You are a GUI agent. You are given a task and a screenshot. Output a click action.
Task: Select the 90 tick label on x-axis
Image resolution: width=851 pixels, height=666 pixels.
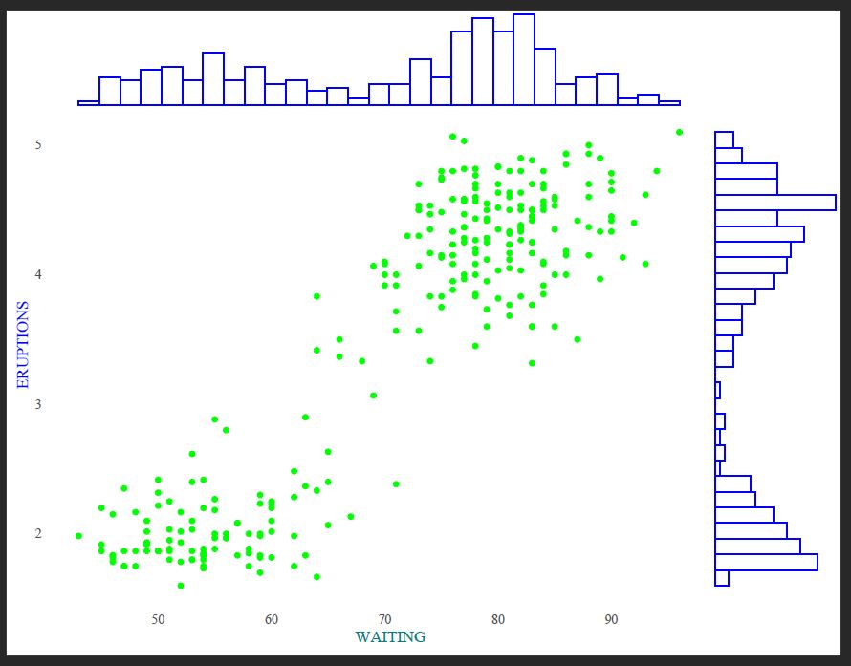[x=611, y=620]
